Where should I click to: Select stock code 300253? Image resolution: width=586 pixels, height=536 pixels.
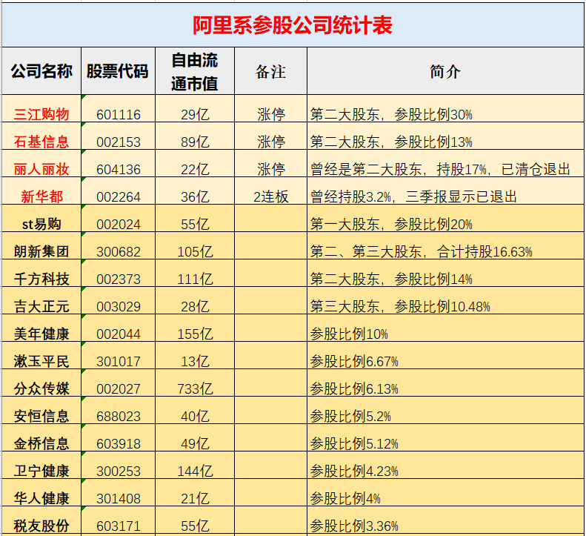pyautogui.click(x=118, y=465)
